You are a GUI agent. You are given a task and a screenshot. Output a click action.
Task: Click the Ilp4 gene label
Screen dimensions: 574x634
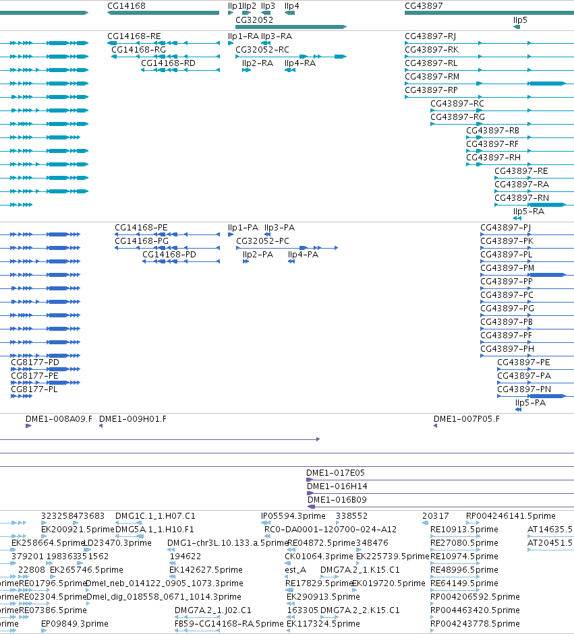(292, 6)
